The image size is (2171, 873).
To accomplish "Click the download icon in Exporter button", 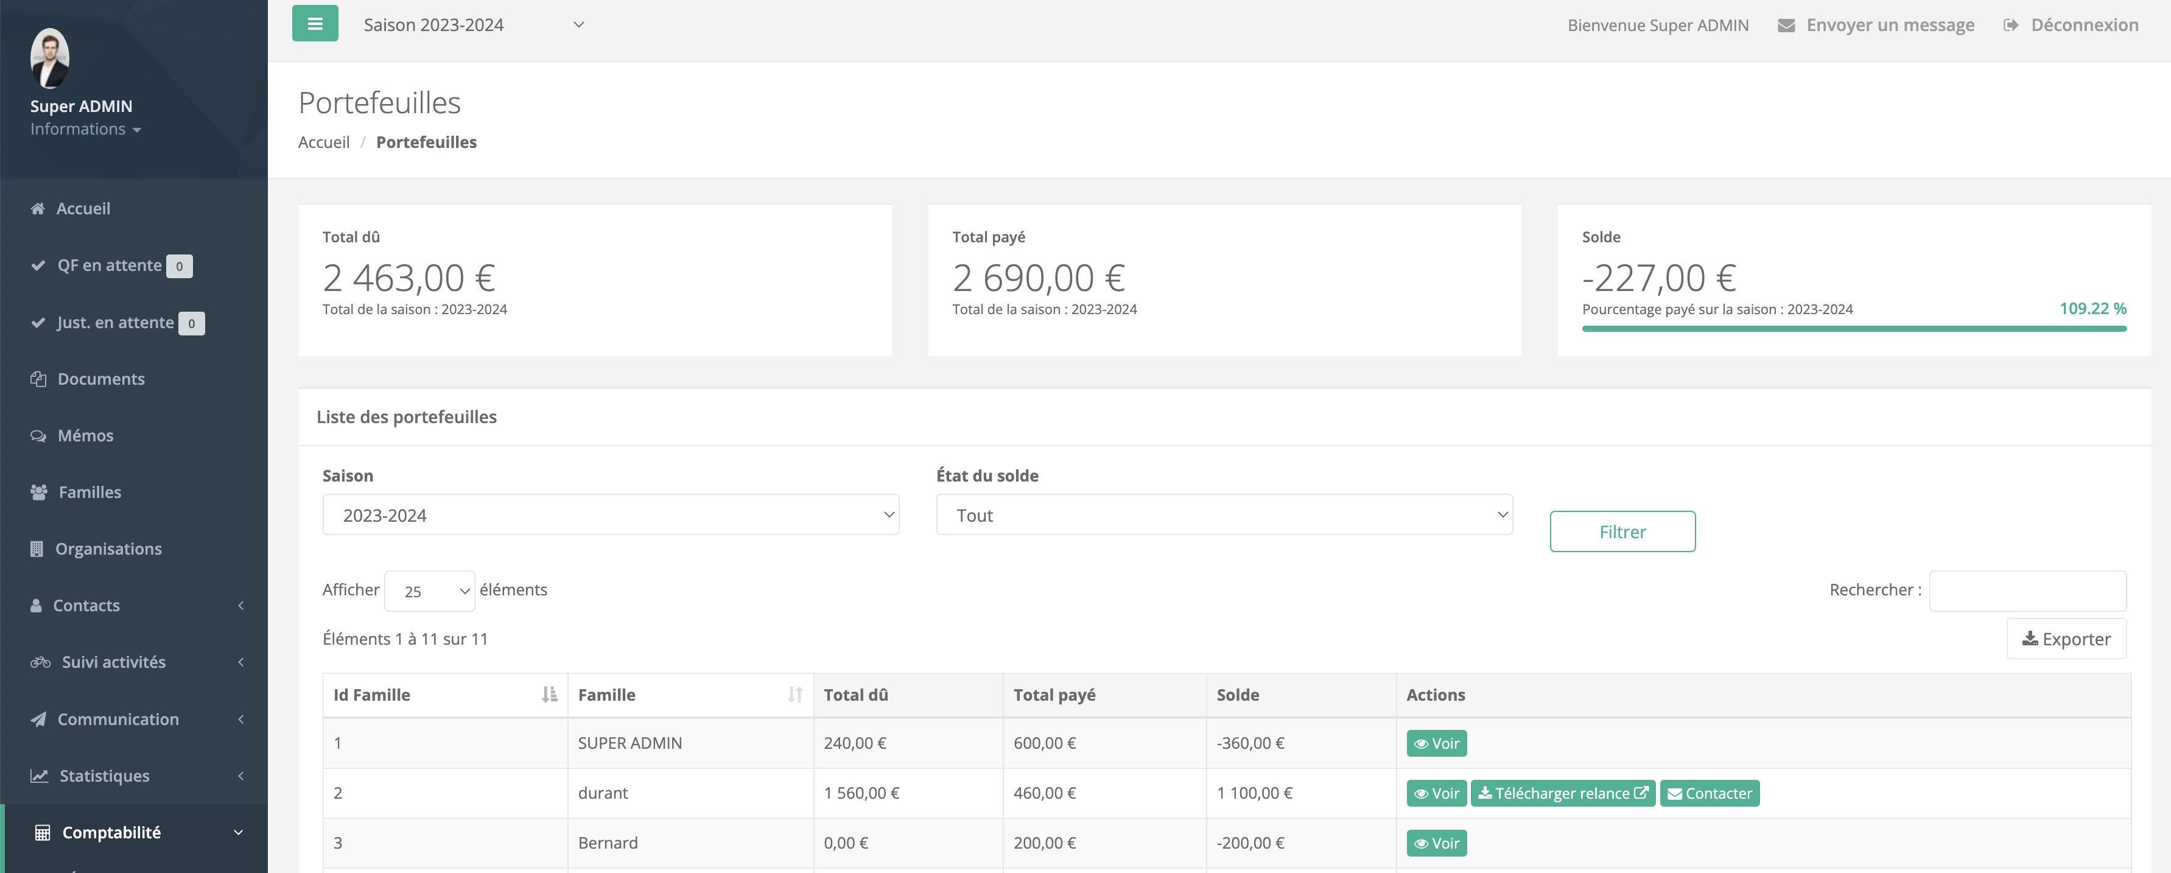I will tap(2030, 639).
